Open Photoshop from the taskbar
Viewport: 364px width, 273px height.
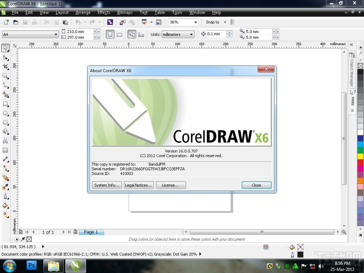coord(31,265)
